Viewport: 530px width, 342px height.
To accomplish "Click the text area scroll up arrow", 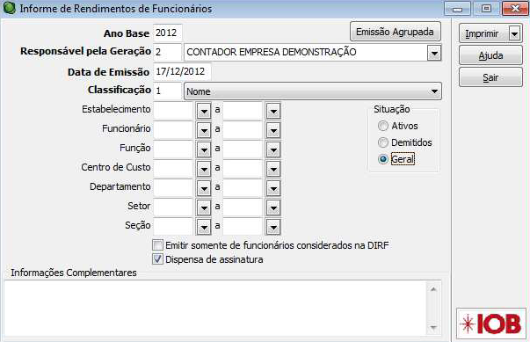I will click(x=433, y=289).
